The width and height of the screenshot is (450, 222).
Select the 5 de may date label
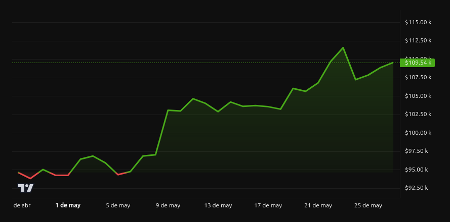pyautogui.click(x=118, y=205)
